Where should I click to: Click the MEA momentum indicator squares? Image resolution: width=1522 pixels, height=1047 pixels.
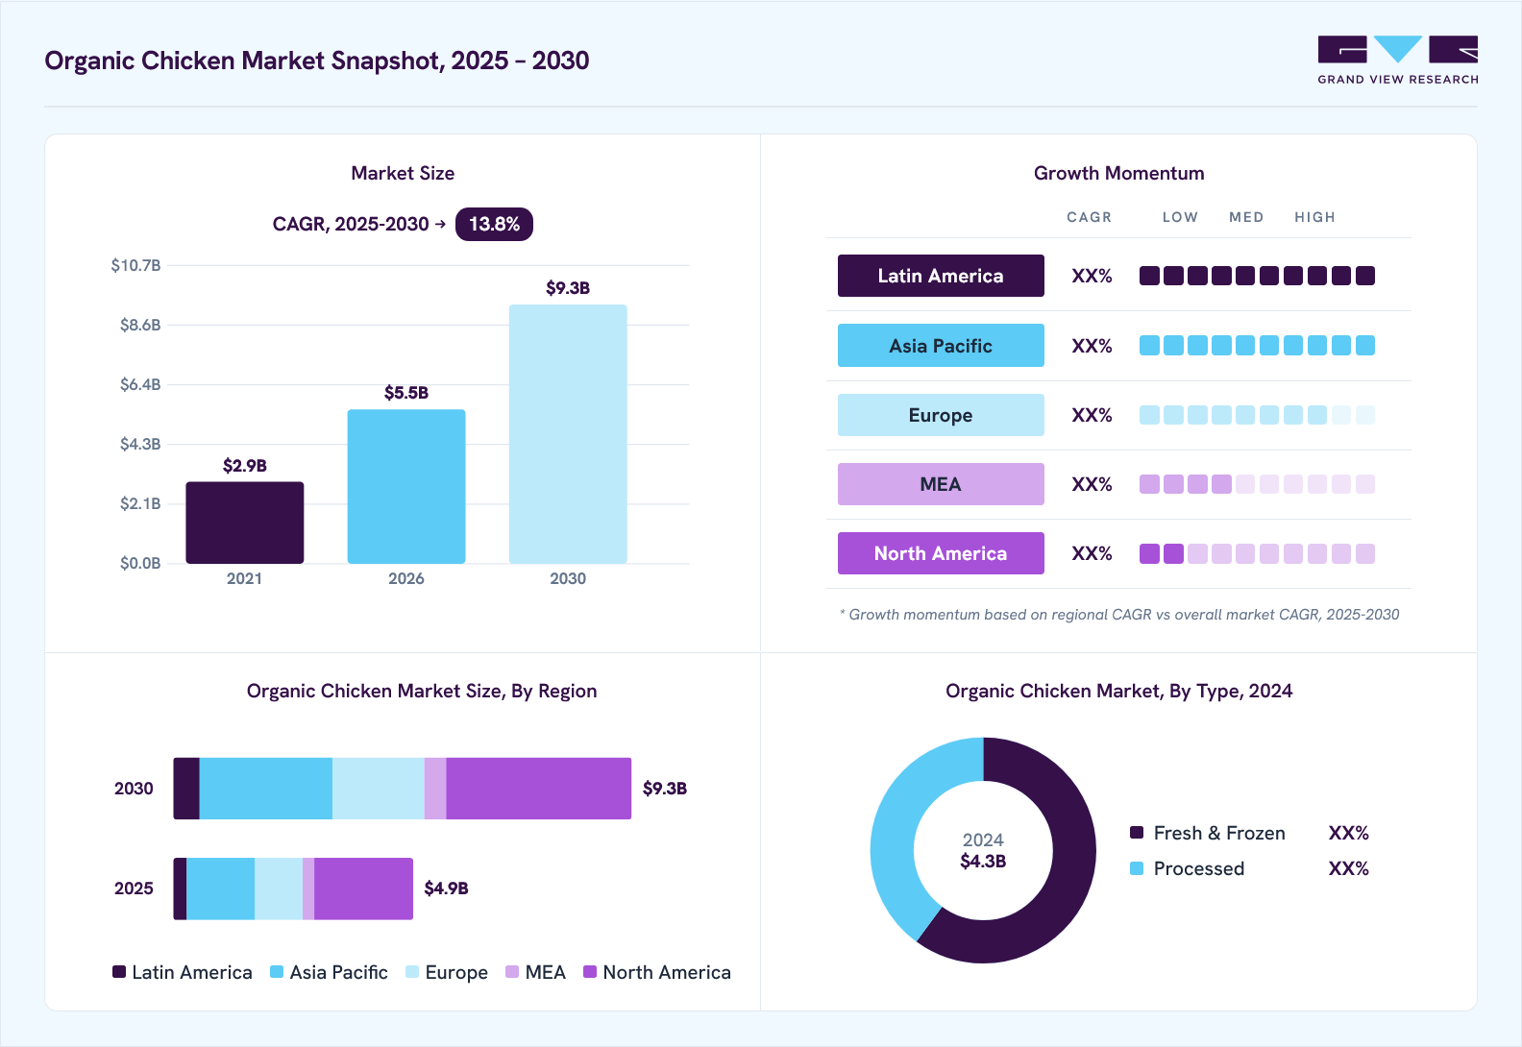click(x=1257, y=484)
